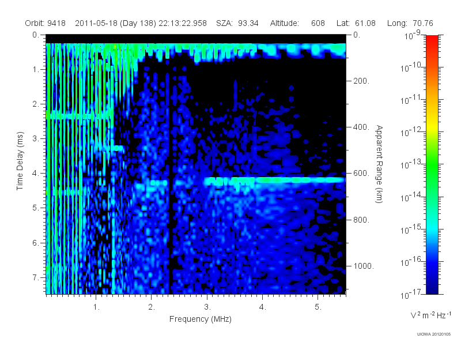Click the 'Frequency (MHz)' axis label
The height and width of the screenshot is (346, 461).
[x=201, y=319]
